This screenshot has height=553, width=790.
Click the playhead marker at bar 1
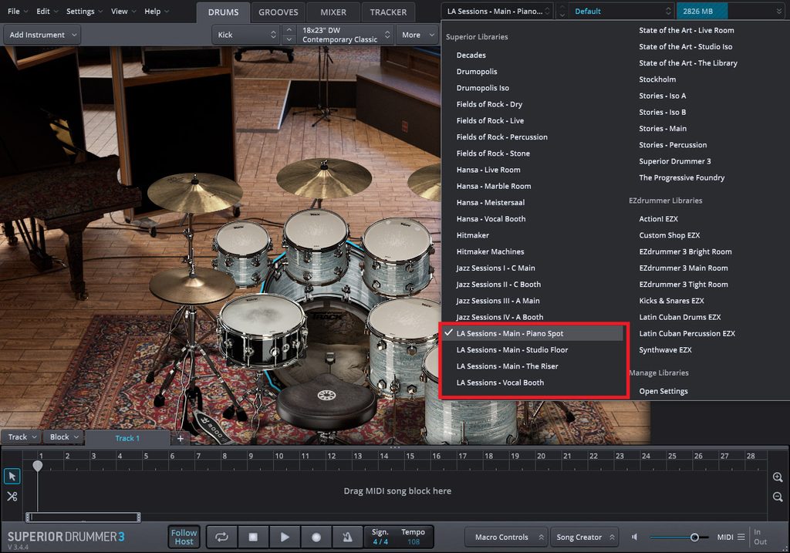click(38, 465)
